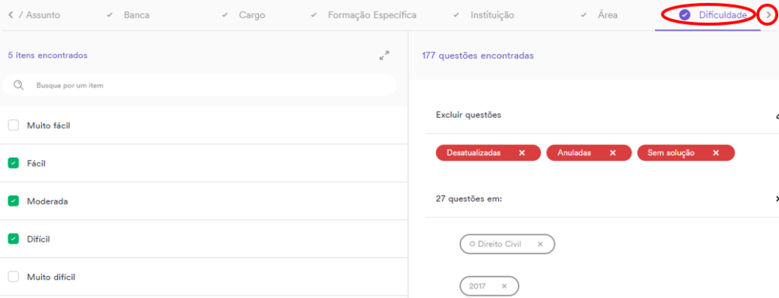Switch to the Formação Específica tab
The width and height of the screenshot is (779, 298).
pos(372,15)
